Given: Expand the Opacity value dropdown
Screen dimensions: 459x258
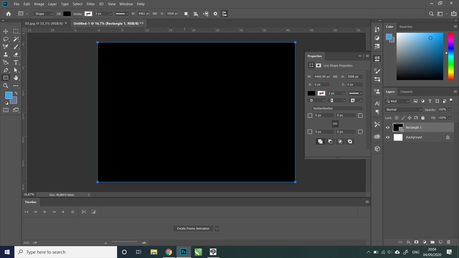Looking at the screenshot, I should coord(449,109).
